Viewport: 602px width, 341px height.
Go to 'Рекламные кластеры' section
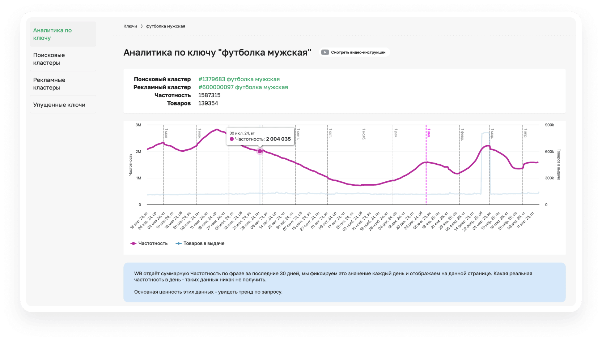[49, 84]
